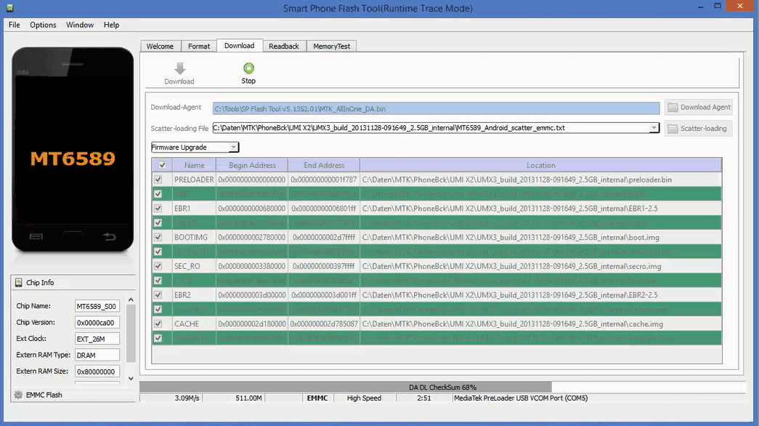Screen dimensions: 759x426
Task: Click the High Speed status bar entry
Action: [364, 398]
